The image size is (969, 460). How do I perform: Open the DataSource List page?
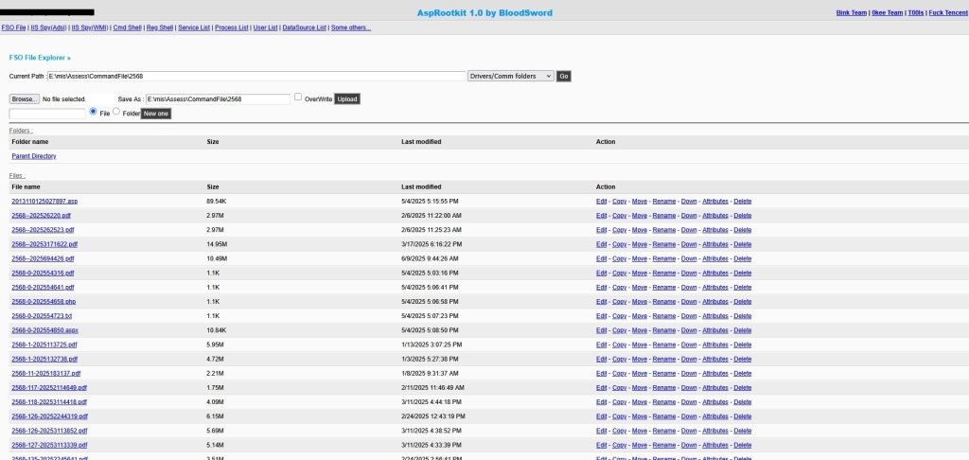[x=305, y=27]
